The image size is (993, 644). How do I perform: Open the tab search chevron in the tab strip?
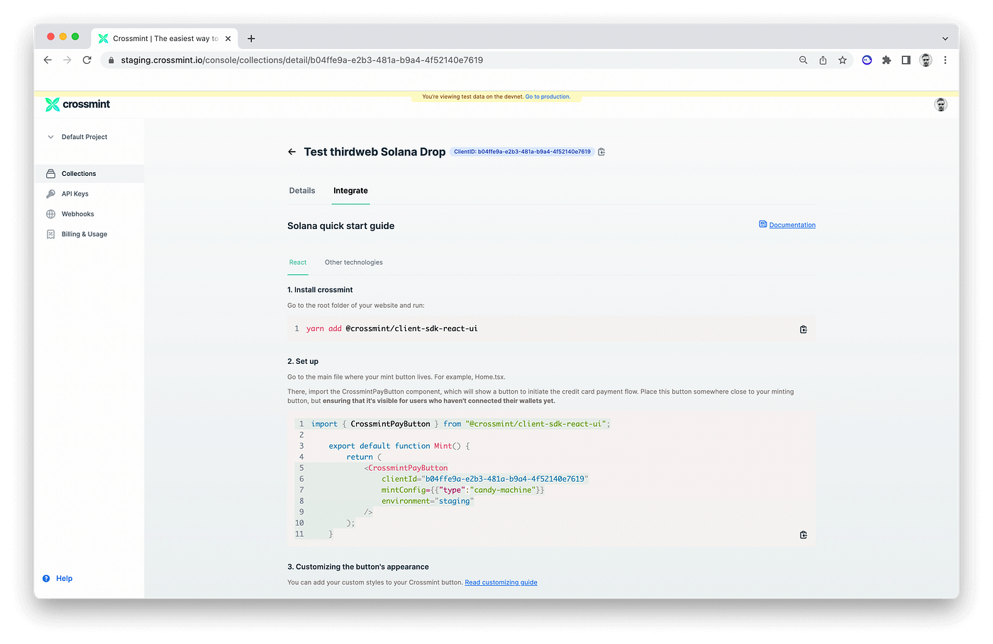(x=945, y=38)
